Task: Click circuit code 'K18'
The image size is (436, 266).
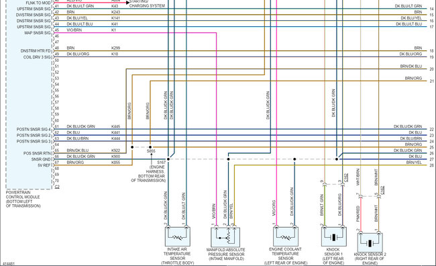Action: click(115, 54)
